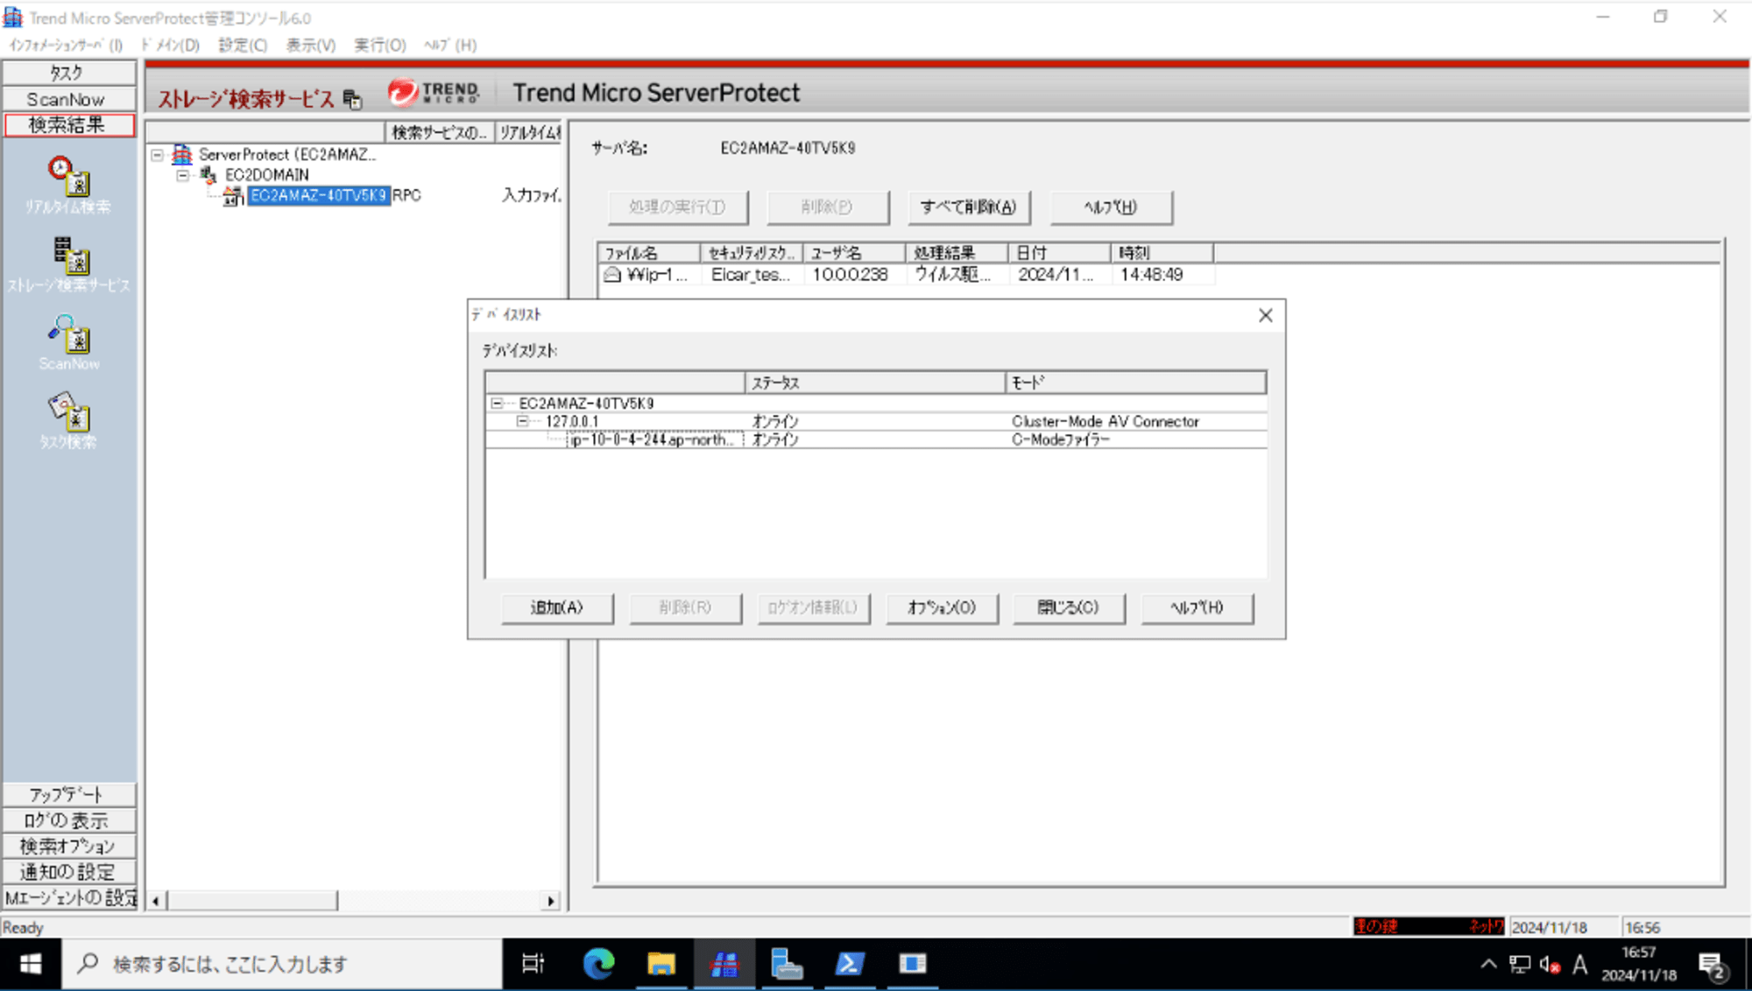
Task: Collapse the ServerProtect root node
Action: (x=157, y=155)
